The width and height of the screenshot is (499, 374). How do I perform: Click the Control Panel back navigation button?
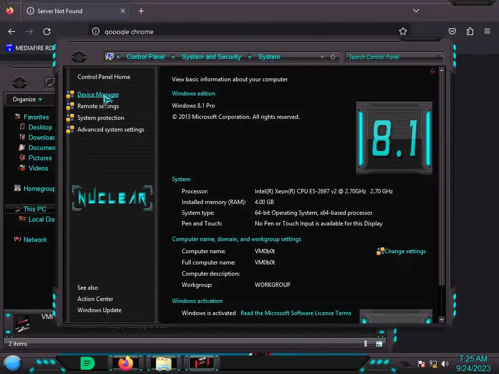(x=79, y=57)
